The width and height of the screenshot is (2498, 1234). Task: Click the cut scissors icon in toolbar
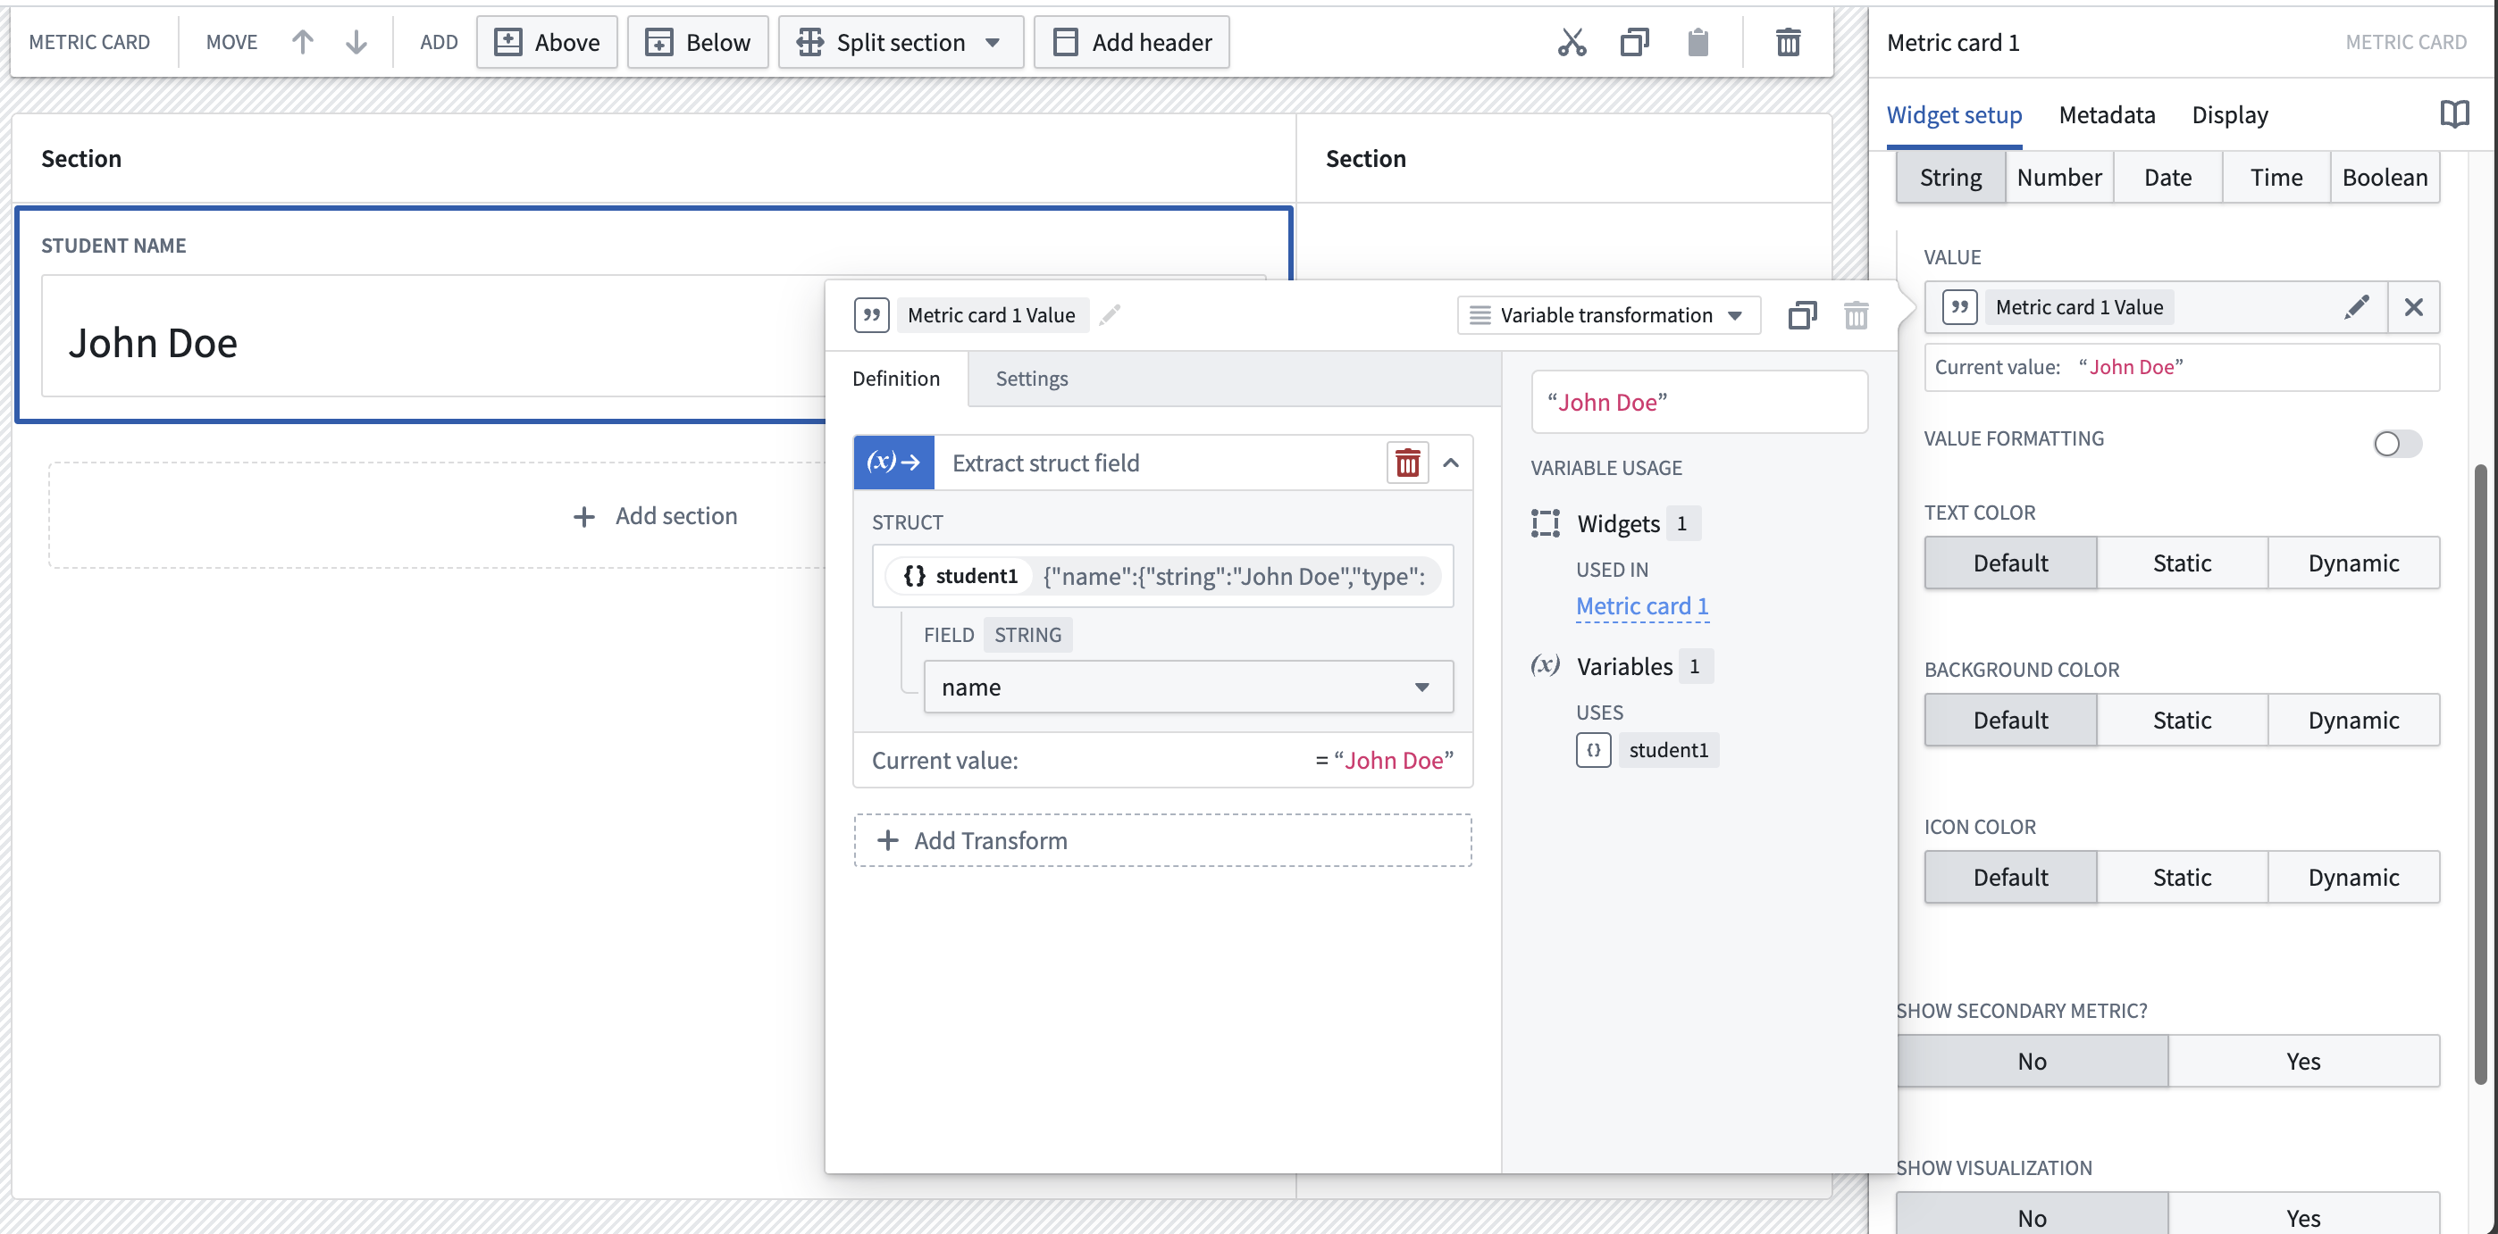(1572, 43)
